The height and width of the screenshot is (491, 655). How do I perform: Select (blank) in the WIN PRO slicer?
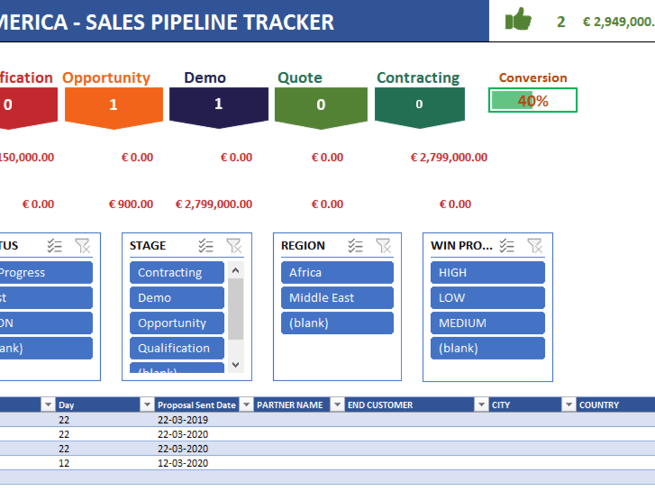click(x=487, y=348)
